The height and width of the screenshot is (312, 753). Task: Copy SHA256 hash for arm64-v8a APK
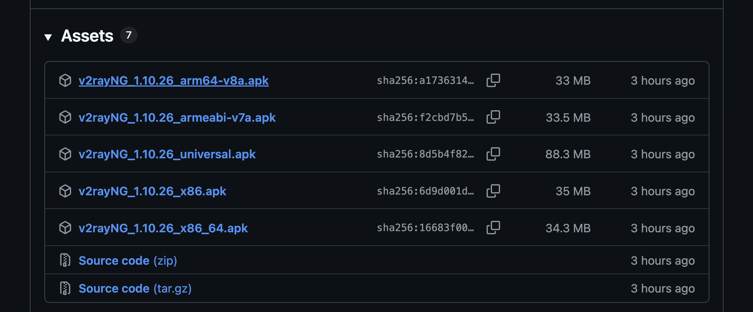493,80
